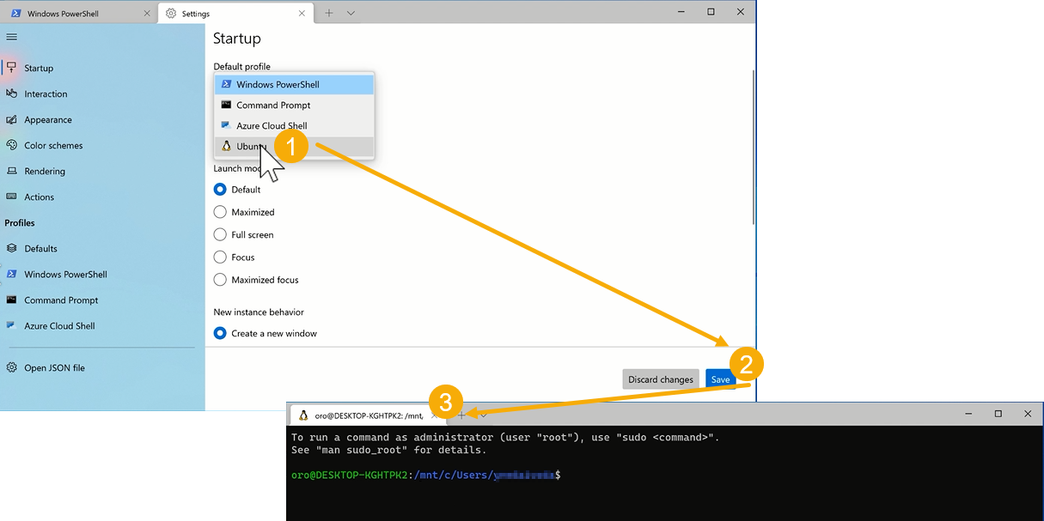Click the Color schemes palette icon
This screenshot has height=521, width=1044.
pos(11,145)
